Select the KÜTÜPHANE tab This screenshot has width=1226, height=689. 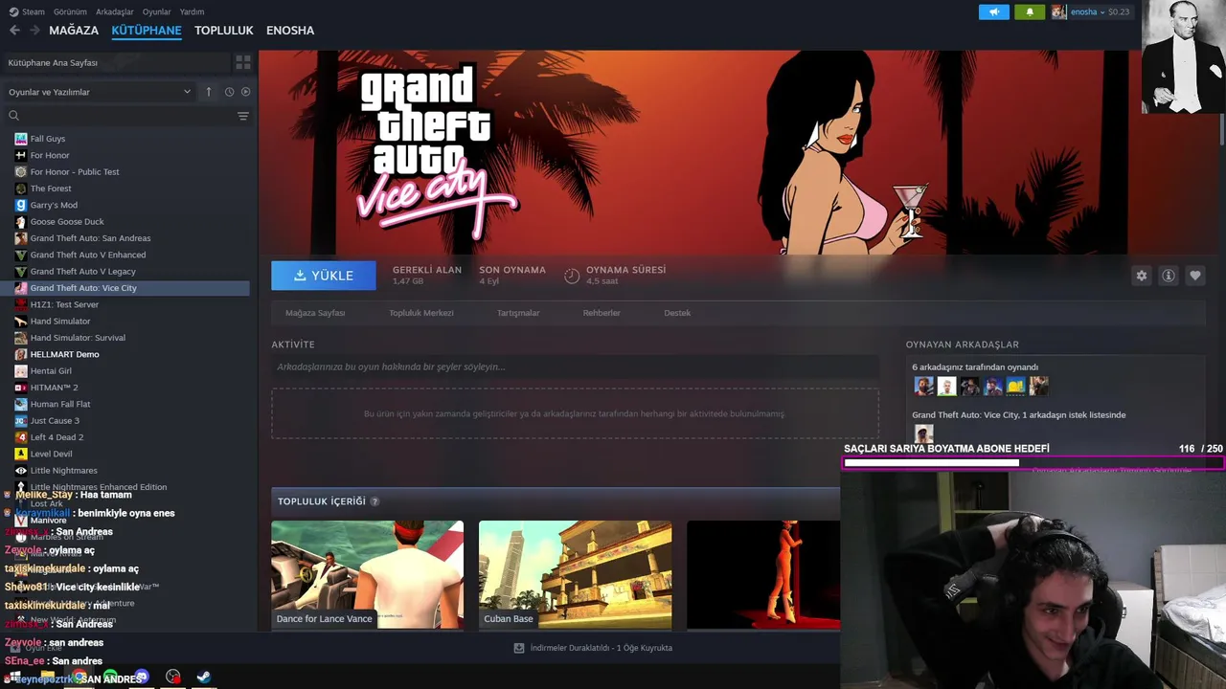147,31
